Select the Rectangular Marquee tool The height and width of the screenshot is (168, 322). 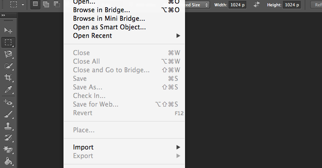(x=8, y=42)
